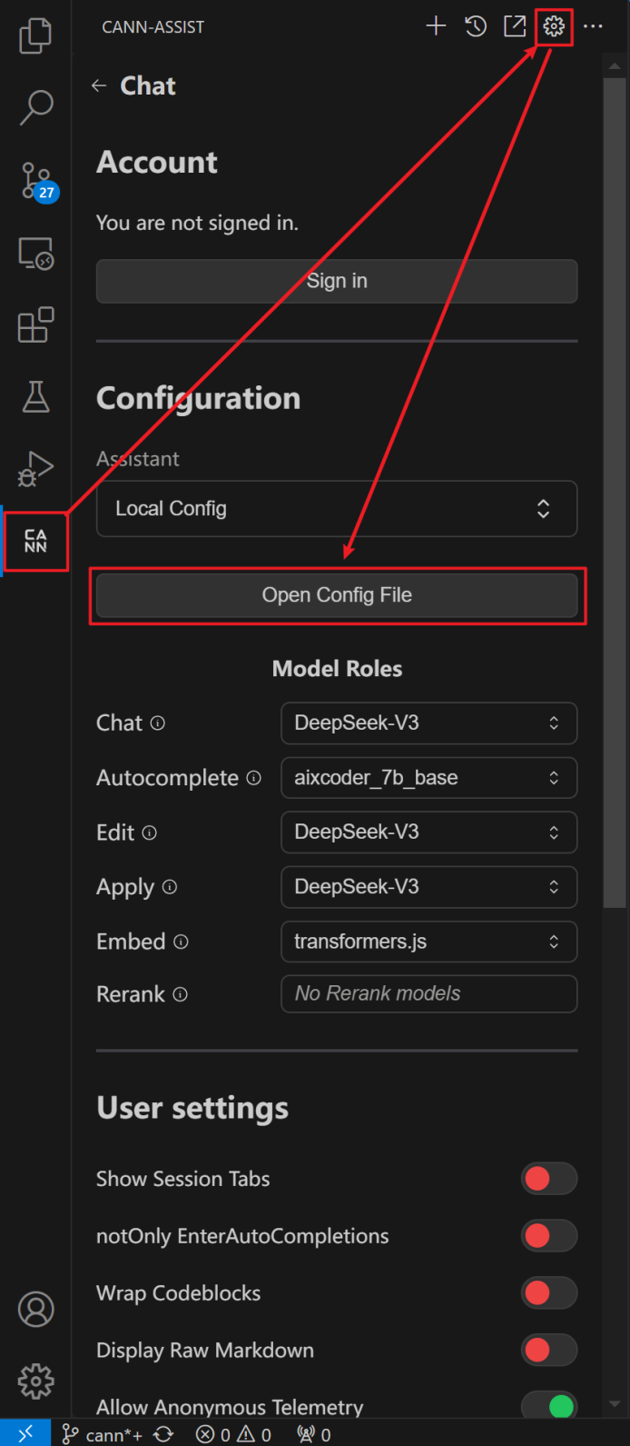Toggle Show Session Tabs switch

pos(548,1179)
